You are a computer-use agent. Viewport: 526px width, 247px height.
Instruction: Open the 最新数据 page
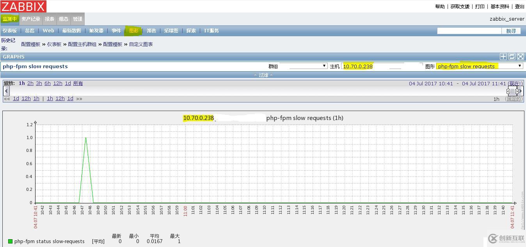(x=71, y=30)
